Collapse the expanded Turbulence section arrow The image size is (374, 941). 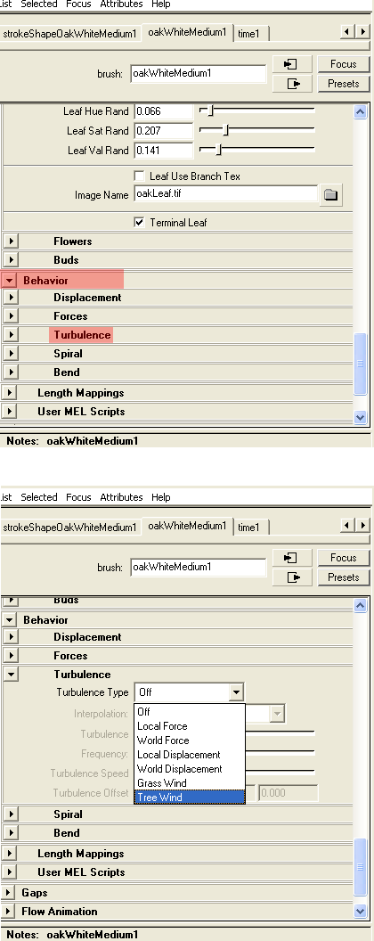click(x=10, y=675)
